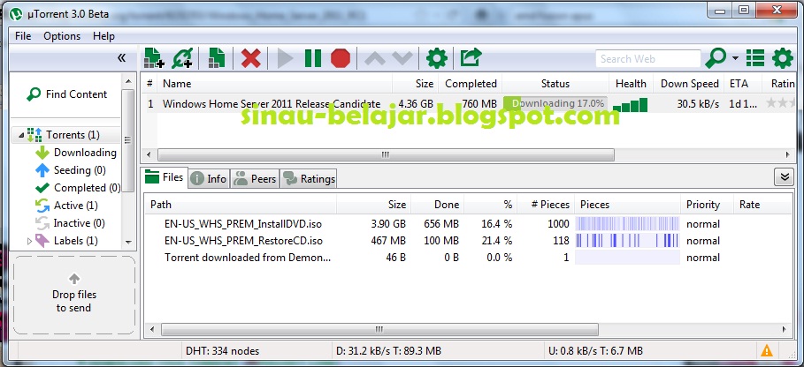This screenshot has height=367, width=804.
Task: Click the green health bars indicator
Action: [x=630, y=105]
